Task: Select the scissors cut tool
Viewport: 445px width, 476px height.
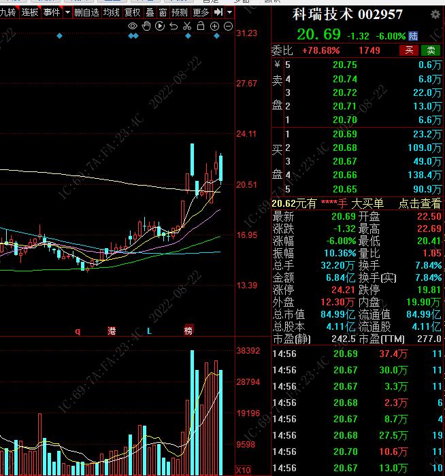Action: pos(187,26)
